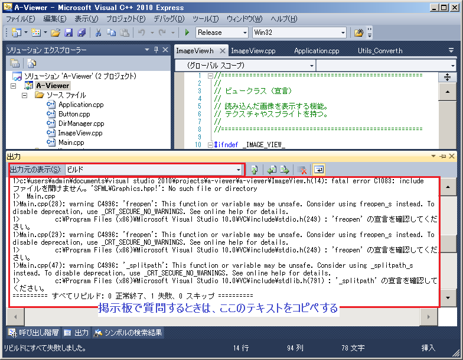Click the Undo arrow icon
This screenshot has width=463, height=360.
point(142,33)
